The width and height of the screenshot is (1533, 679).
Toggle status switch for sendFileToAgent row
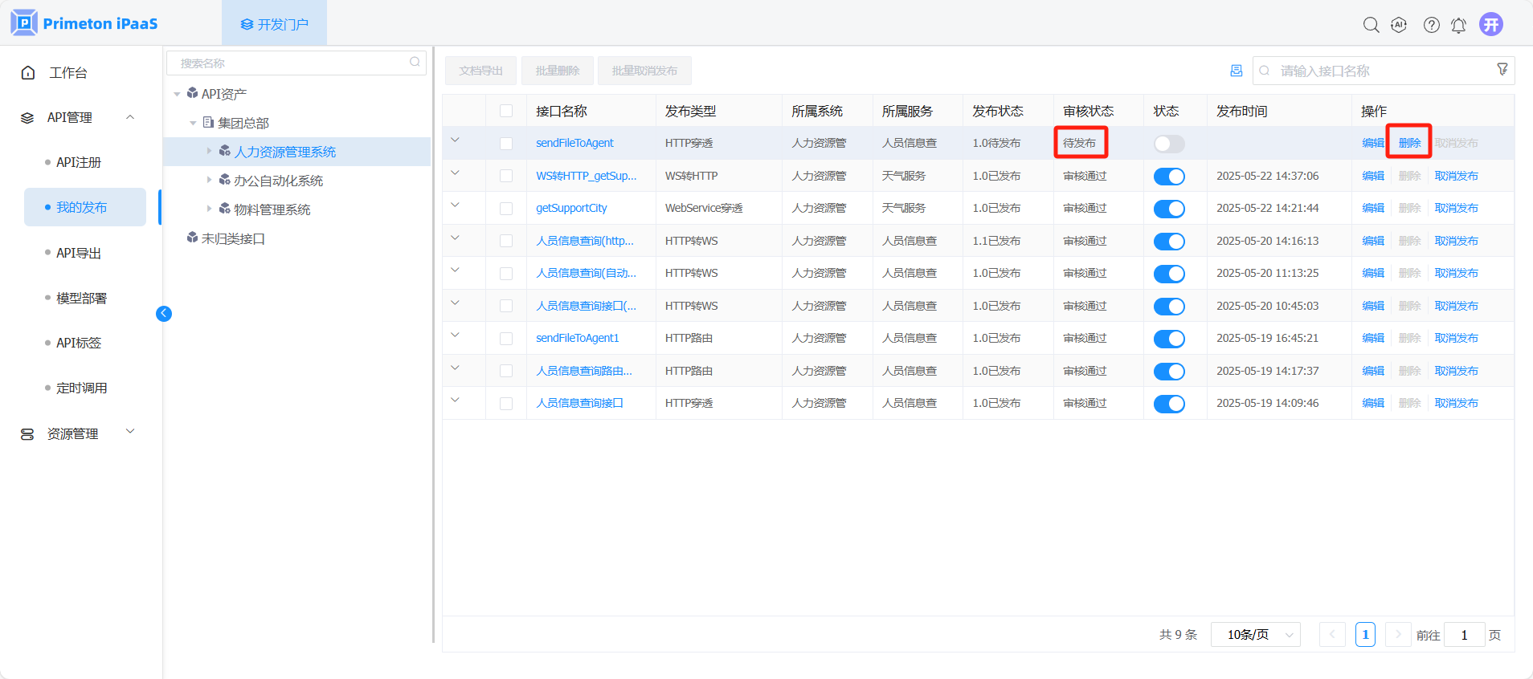coord(1169,144)
